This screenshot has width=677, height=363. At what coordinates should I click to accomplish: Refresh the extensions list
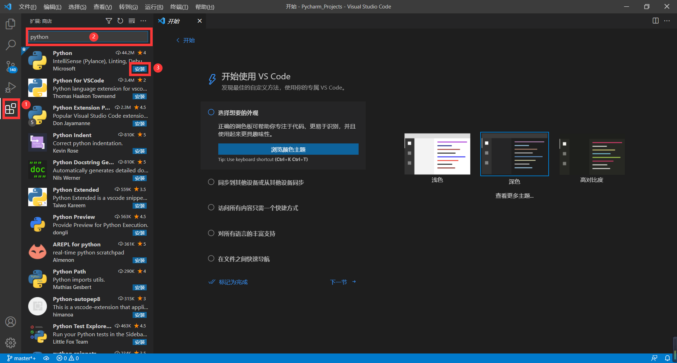coord(120,21)
